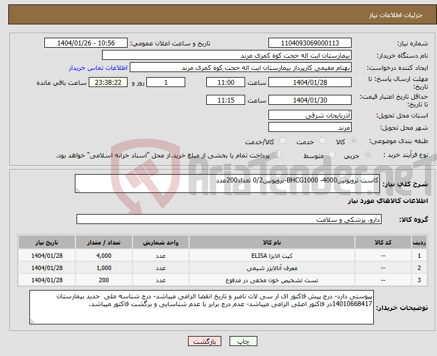Viewport: 437px width, 356px height.
Task: Click the request creator name field
Action: [241, 68]
